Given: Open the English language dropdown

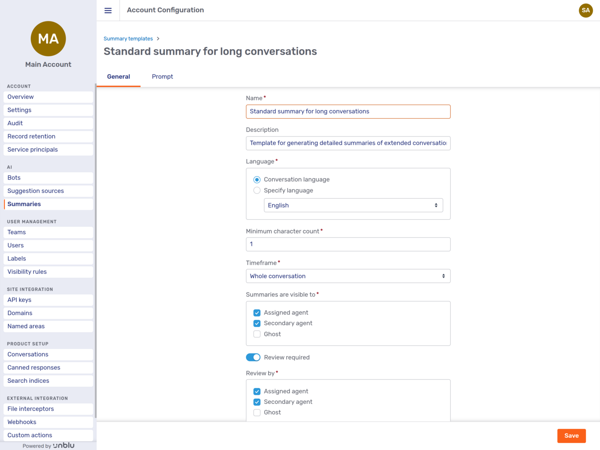Looking at the screenshot, I should pos(353,205).
